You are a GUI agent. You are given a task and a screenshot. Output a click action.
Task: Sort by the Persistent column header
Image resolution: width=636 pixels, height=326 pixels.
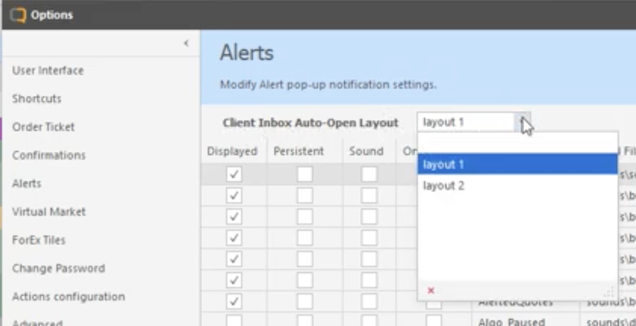tap(298, 151)
